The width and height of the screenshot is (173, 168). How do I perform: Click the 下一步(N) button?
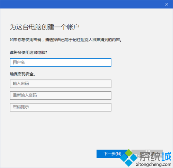pyautogui.click(x=112, y=154)
